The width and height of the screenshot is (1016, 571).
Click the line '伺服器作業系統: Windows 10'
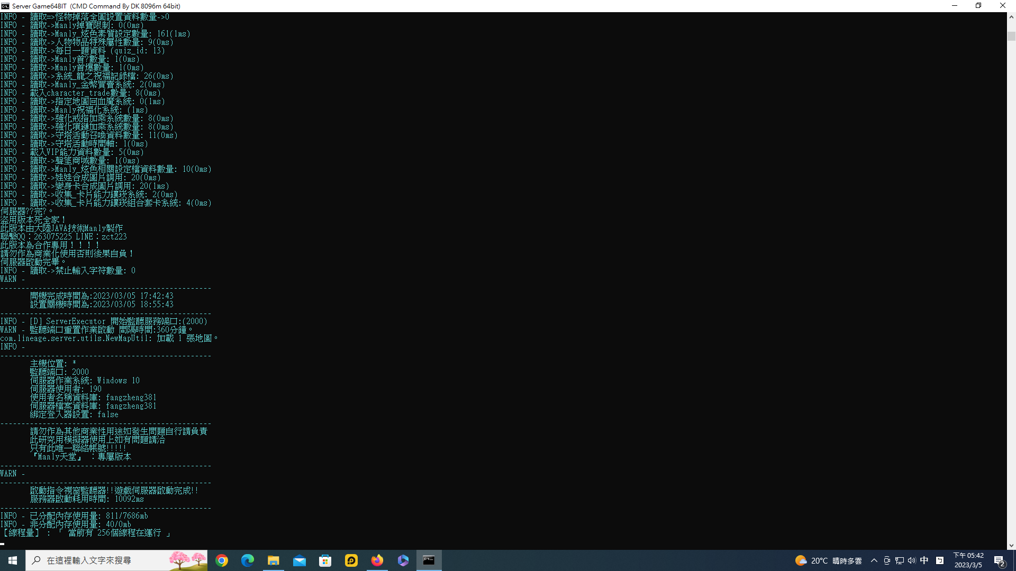(85, 381)
